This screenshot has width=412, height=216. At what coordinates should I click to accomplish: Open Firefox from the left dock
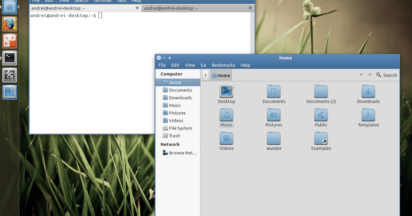(x=9, y=24)
